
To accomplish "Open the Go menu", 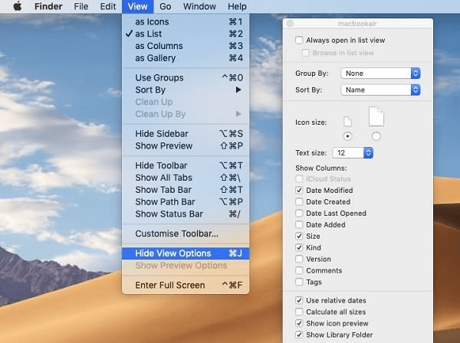I will pyautogui.click(x=165, y=6).
